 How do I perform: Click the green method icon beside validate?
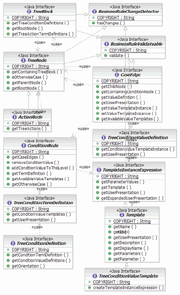click(105, 56)
